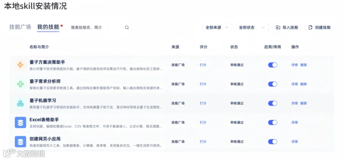The height and width of the screenshot is (160, 343).
Task: Click the layers icon of 创建网页小应用
Action: 20,142
